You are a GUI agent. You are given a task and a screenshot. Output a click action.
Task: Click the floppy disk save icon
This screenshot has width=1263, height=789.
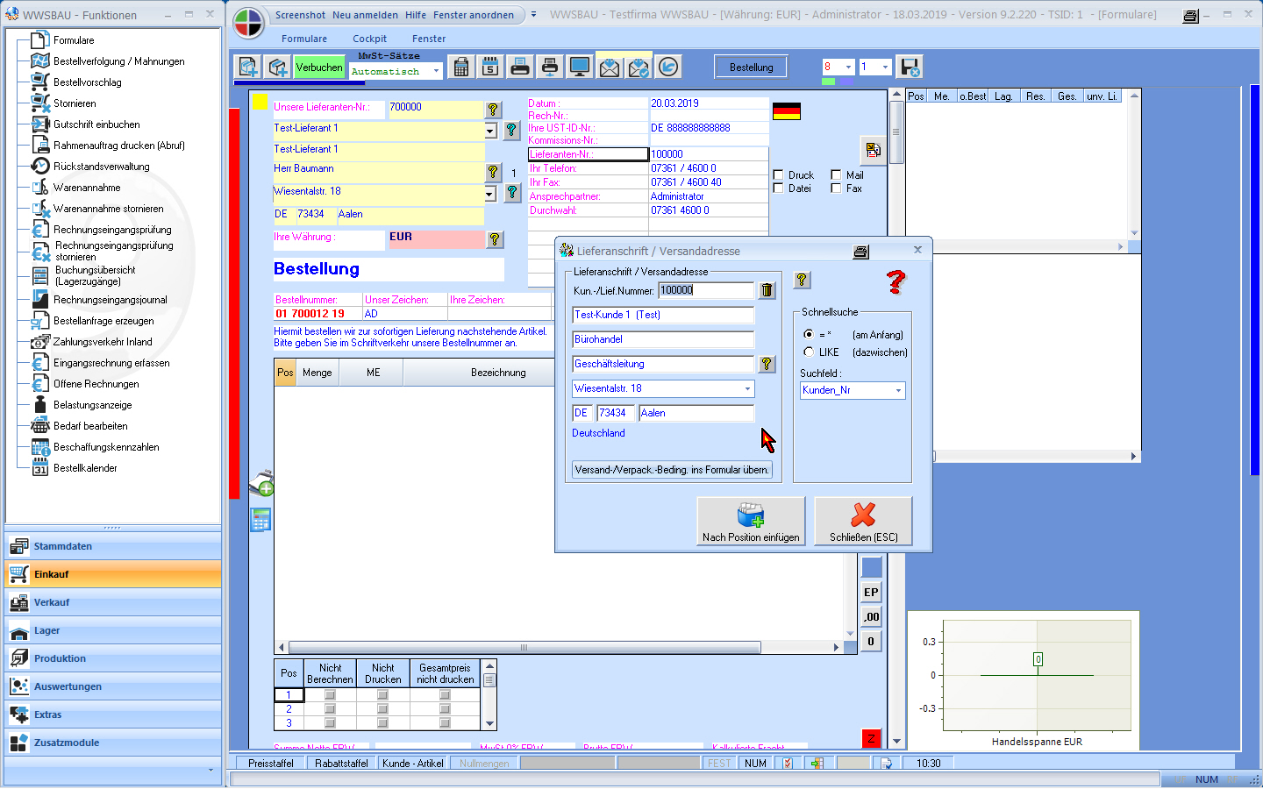(x=910, y=68)
